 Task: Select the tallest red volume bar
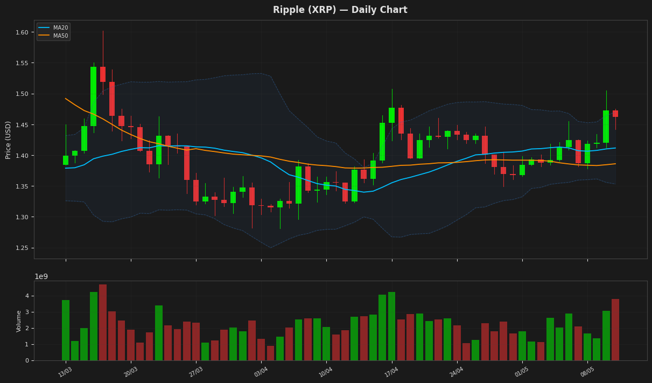[103, 322]
